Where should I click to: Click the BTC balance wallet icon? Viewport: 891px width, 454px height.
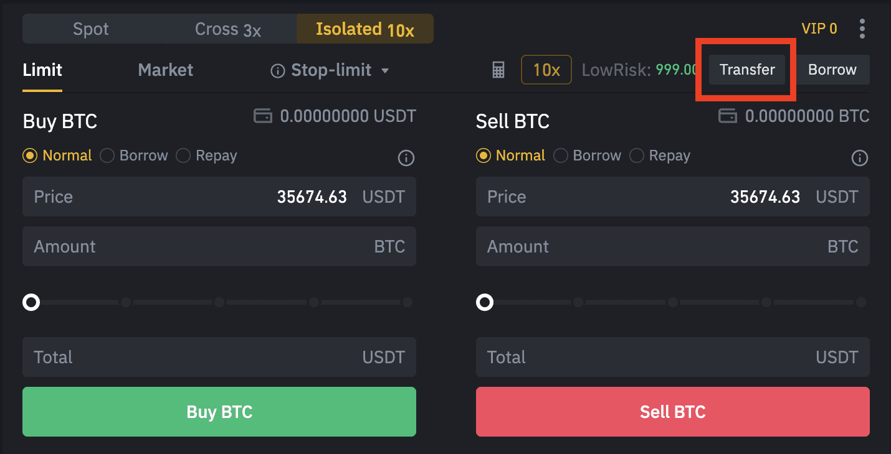pyautogui.click(x=728, y=116)
